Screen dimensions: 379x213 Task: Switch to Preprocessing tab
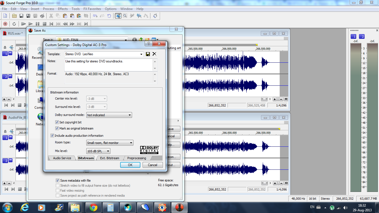click(x=137, y=158)
